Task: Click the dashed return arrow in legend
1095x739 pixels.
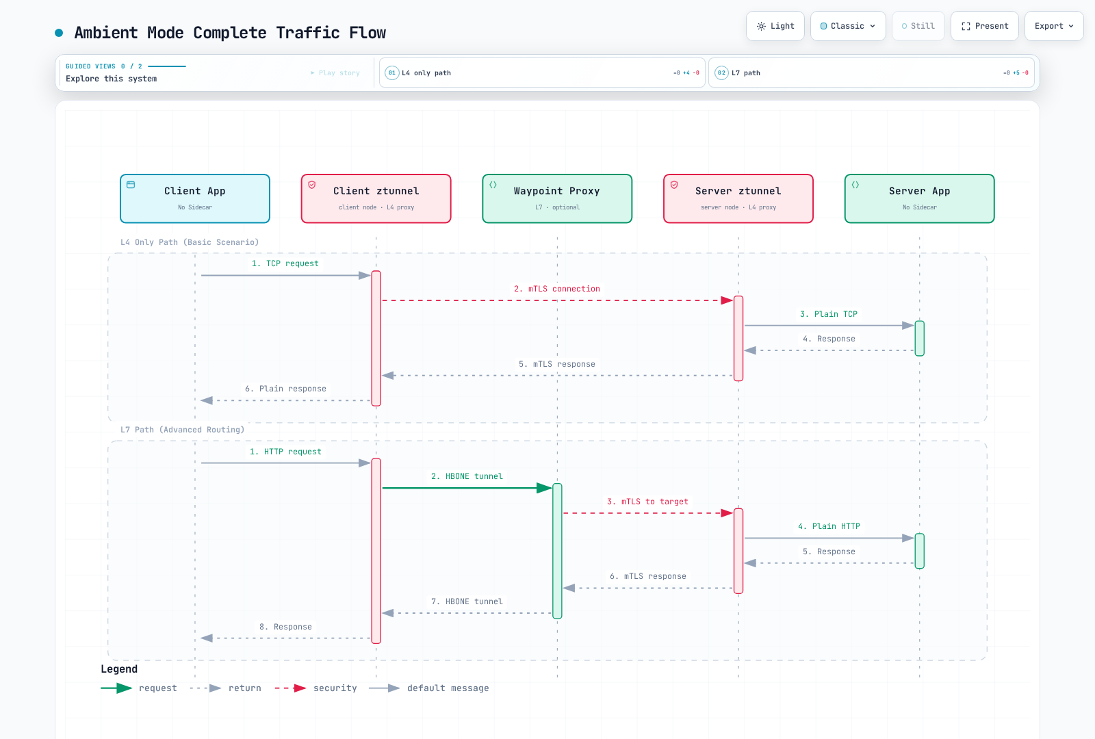Action: [x=205, y=688]
